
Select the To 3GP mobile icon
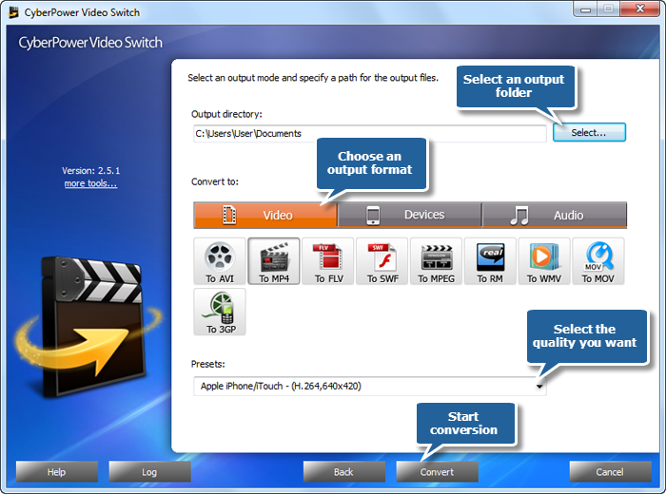tap(220, 312)
